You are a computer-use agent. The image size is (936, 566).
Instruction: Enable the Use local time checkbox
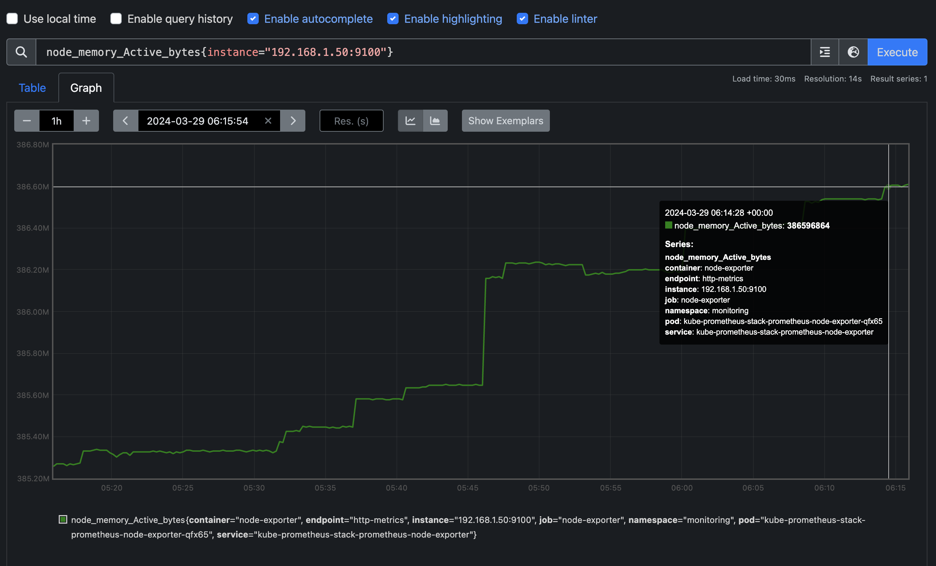pos(12,19)
